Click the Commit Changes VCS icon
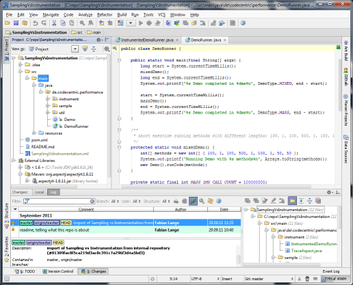 pos(177,23)
